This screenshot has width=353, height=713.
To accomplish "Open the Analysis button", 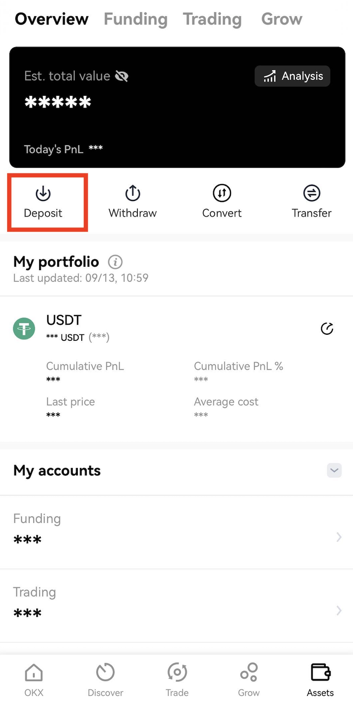I will click(293, 76).
